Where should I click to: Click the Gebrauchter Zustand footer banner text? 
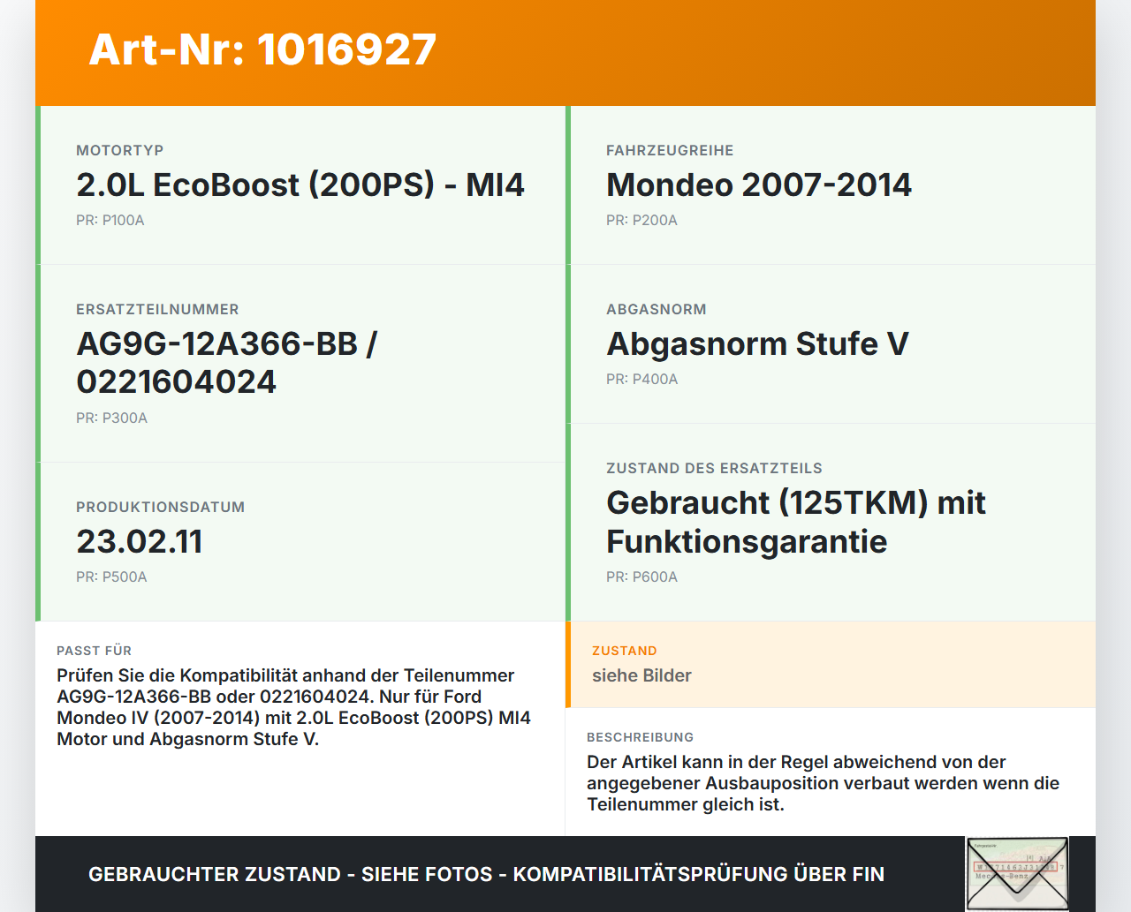486,874
